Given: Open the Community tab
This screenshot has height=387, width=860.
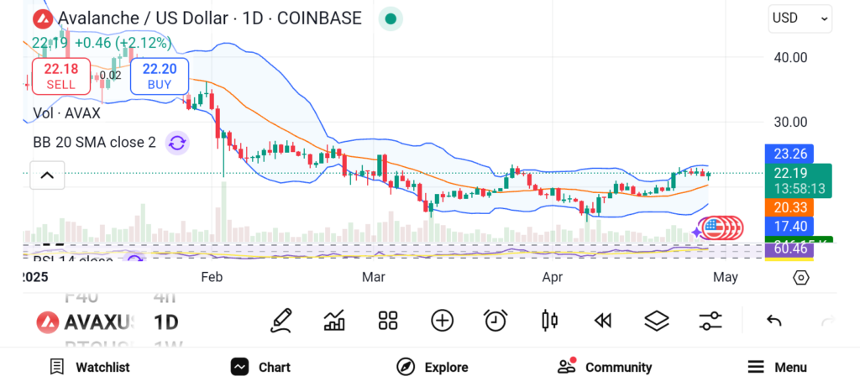Looking at the screenshot, I should (605, 367).
